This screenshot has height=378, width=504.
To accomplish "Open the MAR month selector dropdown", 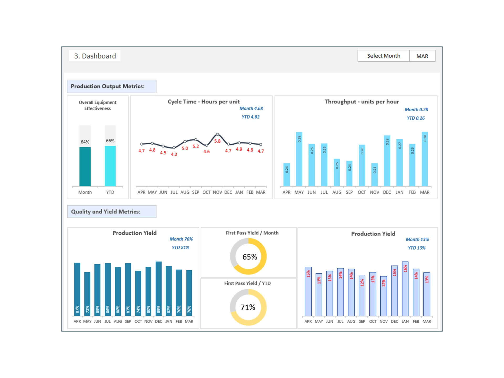I will [422, 56].
